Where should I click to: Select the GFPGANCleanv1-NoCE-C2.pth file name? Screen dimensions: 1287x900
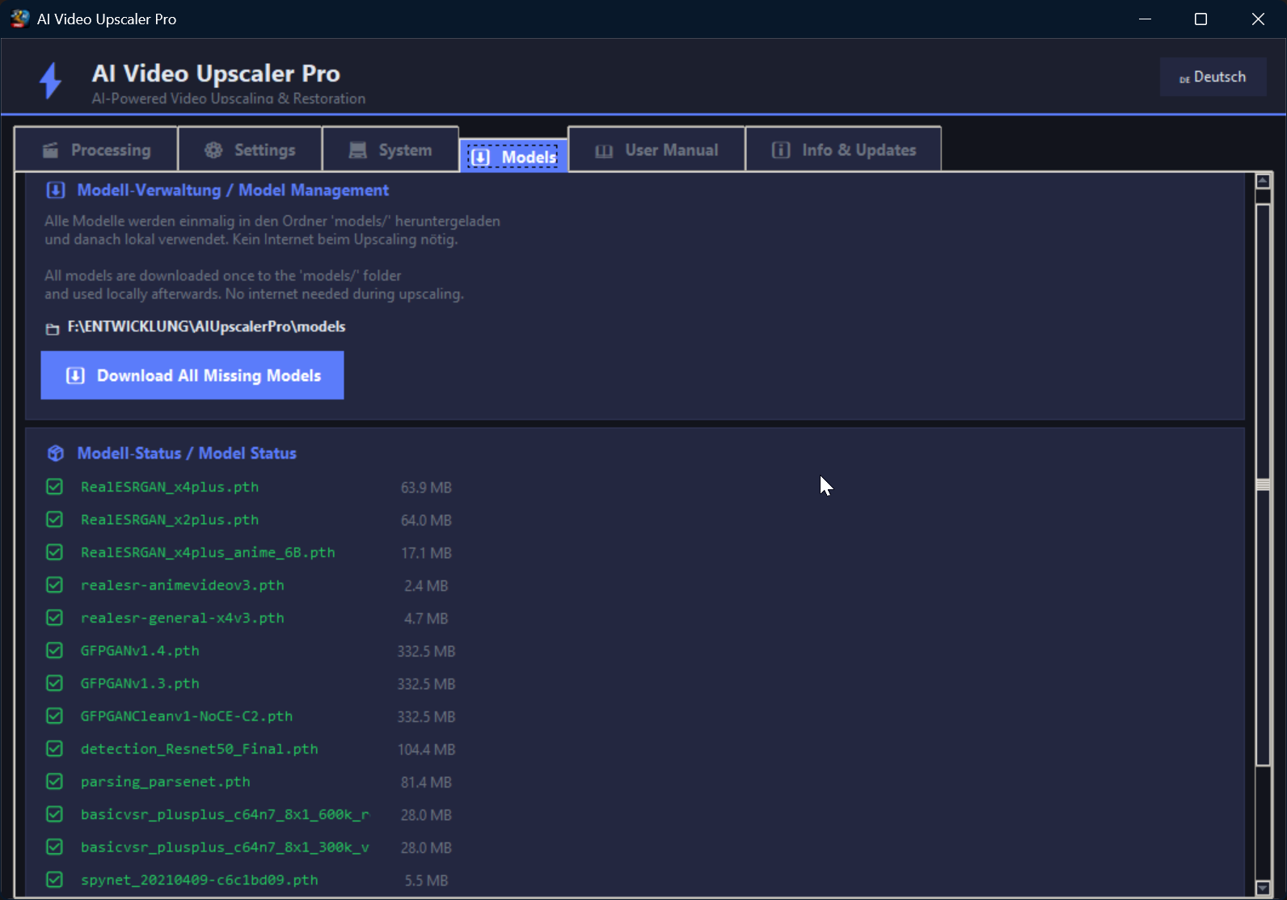pyautogui.click(x=187, y=716)
